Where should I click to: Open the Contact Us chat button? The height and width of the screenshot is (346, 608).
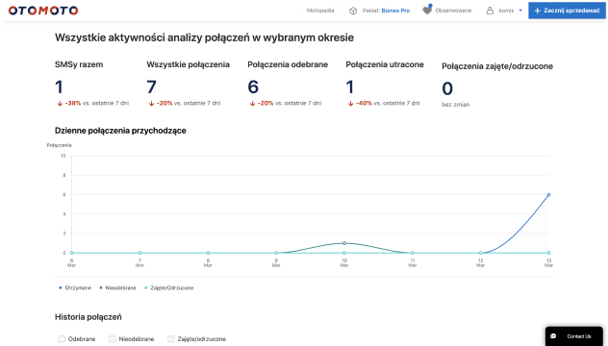[x=574, y=336]
